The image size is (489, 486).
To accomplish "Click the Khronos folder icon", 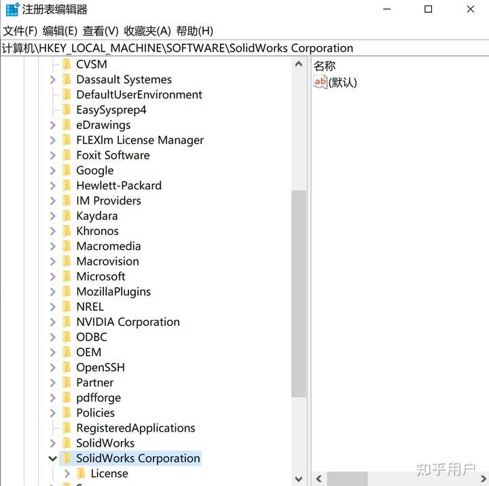I will tap(67, 231).
